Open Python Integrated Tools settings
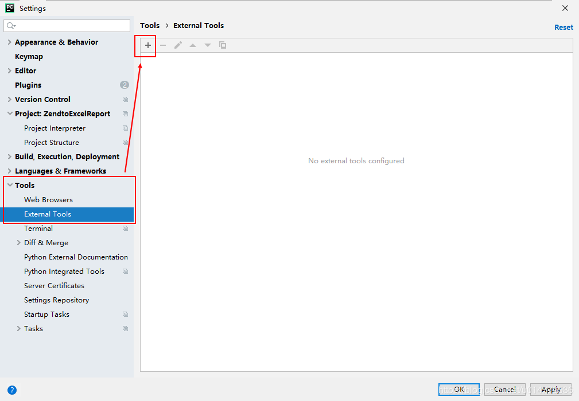This screenshot has height=401, width=579. [64, 272]
